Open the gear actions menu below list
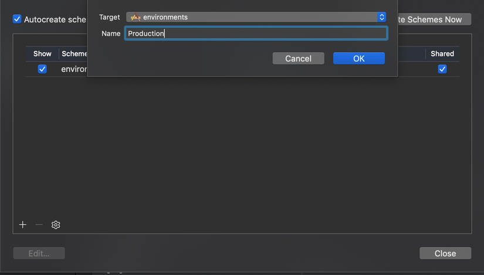The width and height of the screenshot is (484, 275). (56, 225)
